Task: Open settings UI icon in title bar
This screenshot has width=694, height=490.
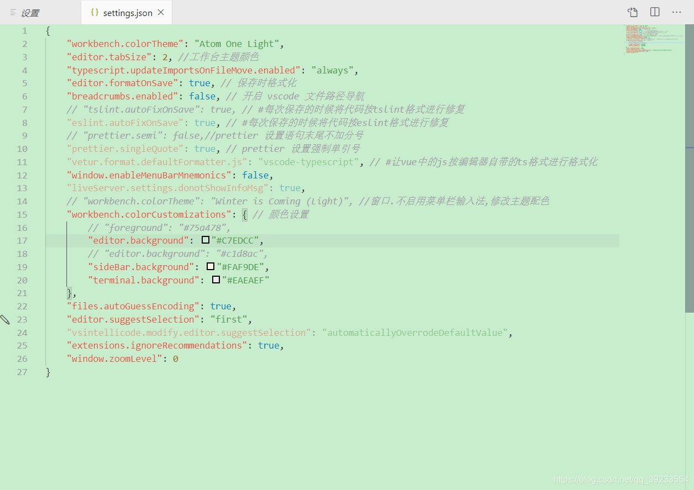Action: (x=633, y=12)
